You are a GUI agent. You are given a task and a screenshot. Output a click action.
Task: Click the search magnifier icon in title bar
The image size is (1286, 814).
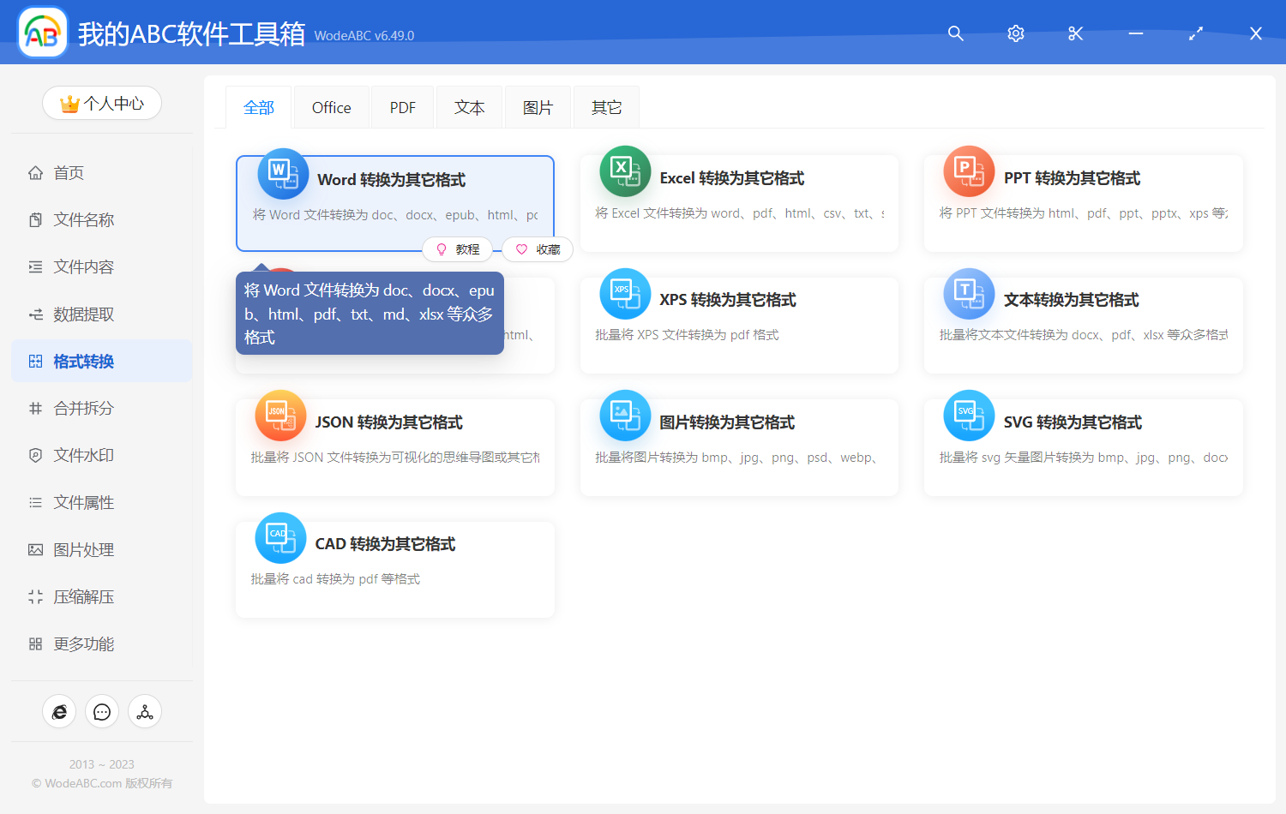(956, 33)
